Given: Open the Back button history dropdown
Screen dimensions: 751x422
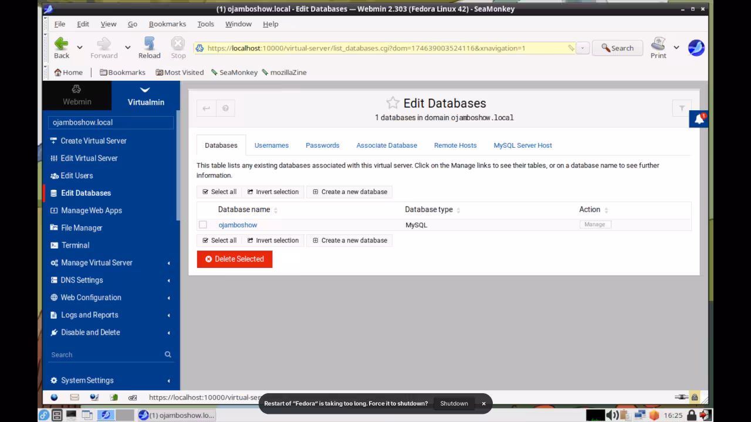Looking at the screenshot, I should (x=80, y=47).
